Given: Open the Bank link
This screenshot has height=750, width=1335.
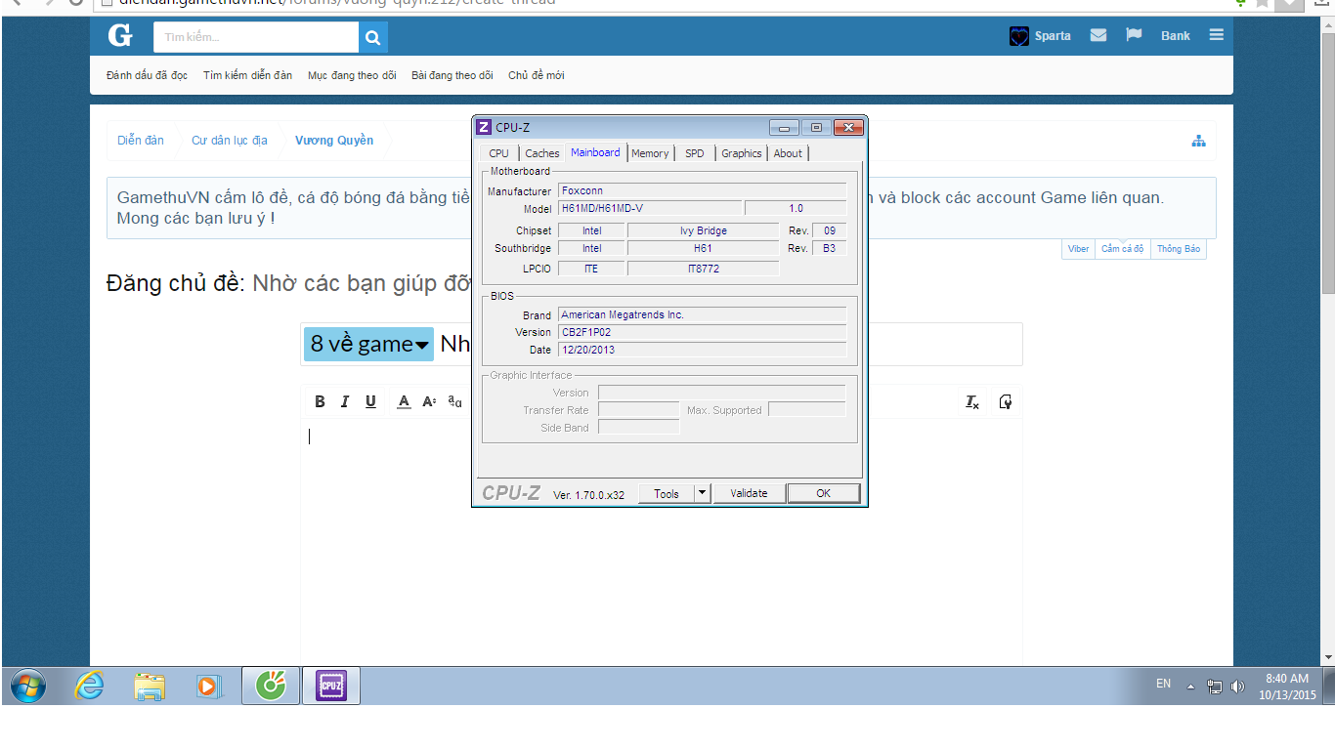Looking at the screenshot, I should coord(1176,36).
